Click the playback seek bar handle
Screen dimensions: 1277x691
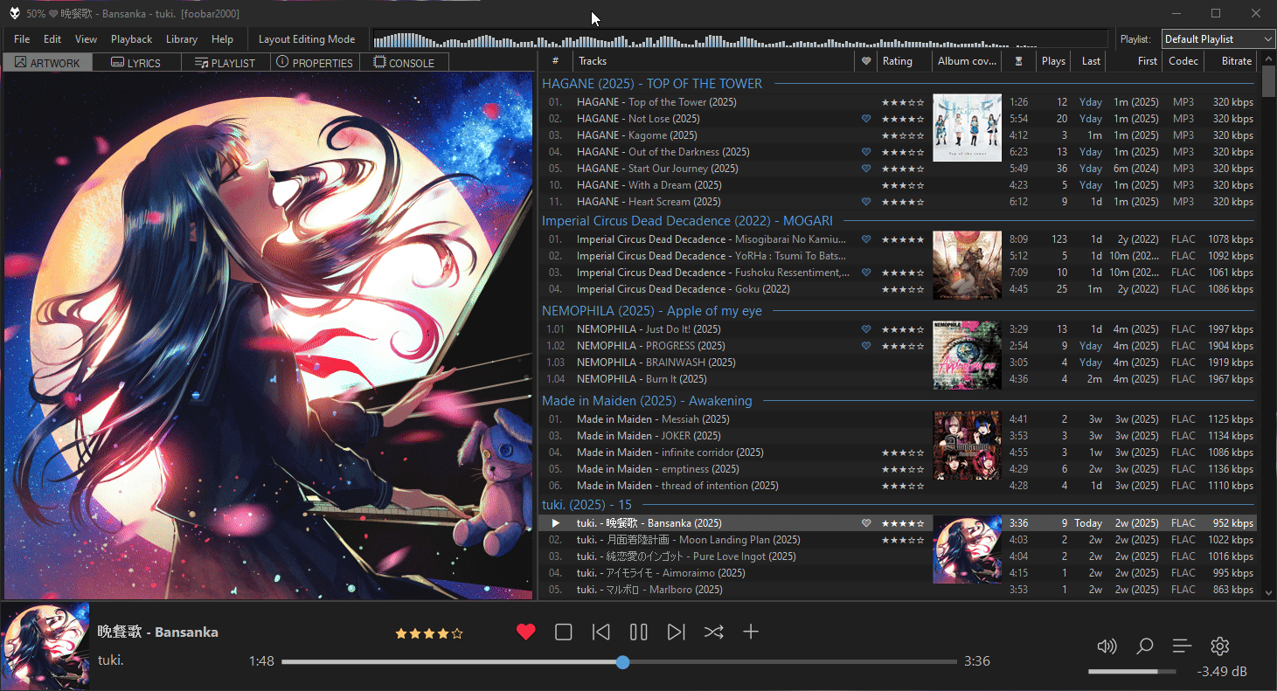pos(622,662)
